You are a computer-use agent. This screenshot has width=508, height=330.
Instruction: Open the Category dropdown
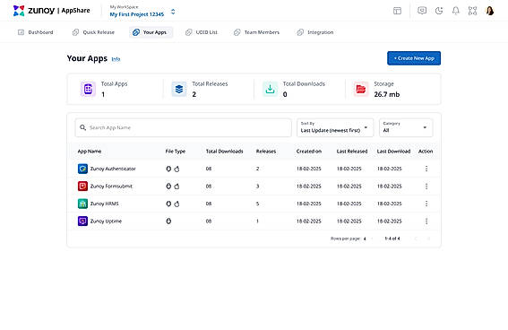point(406,127)
